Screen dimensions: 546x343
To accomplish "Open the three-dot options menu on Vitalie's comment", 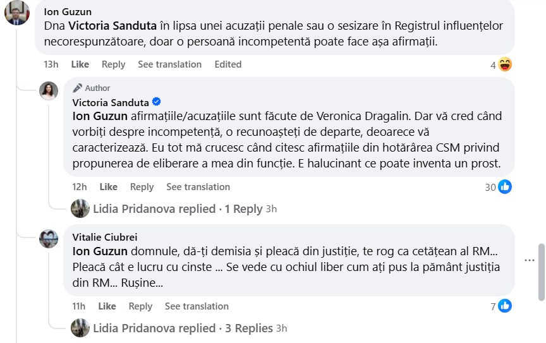I will coord(530,260).
